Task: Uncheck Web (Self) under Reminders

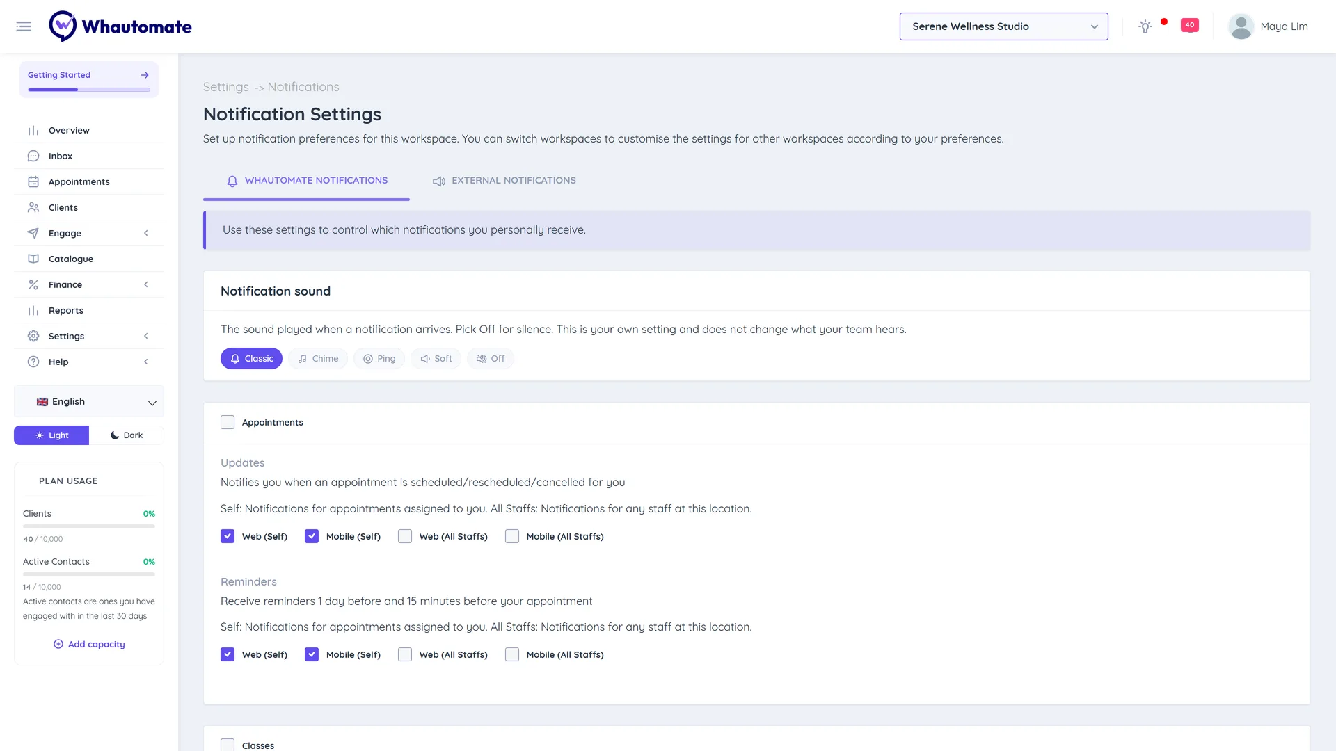Action: coord(228,655)
